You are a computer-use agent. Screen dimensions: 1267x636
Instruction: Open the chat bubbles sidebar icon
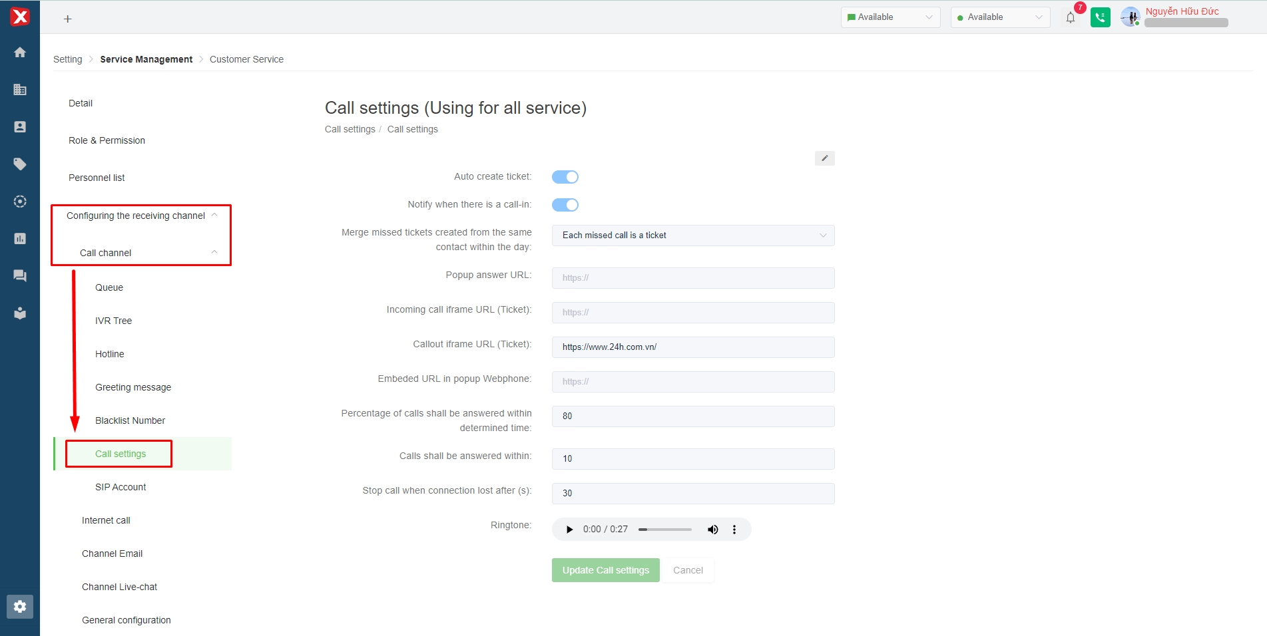point(20,275)
